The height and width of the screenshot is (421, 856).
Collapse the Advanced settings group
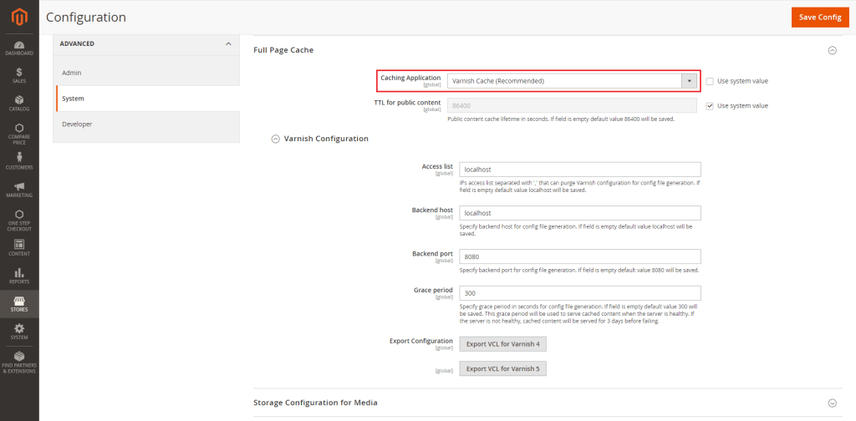point(228,43)
